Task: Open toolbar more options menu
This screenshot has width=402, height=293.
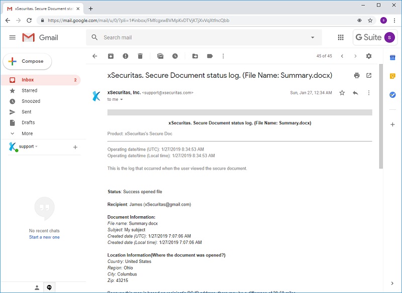Action: [223, 56]
